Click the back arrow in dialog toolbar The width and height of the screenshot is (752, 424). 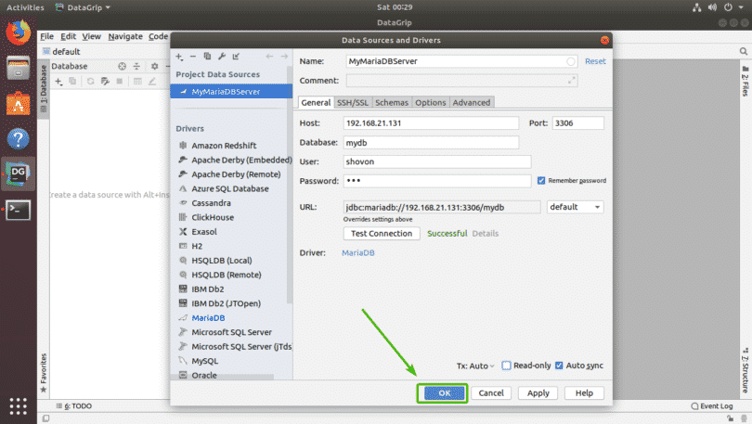pyautogui.click(x=269, y=57)
